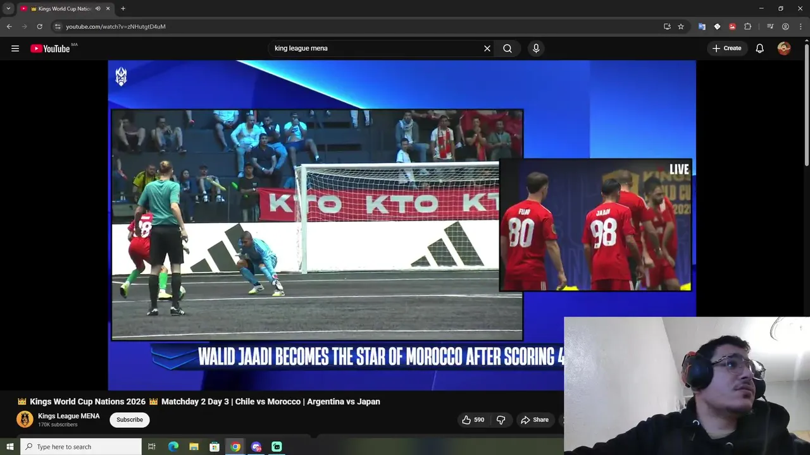The width and height of the screenshot is (810, 455).
Task: Clear the search text with the X
Action: tap(487, 48)
